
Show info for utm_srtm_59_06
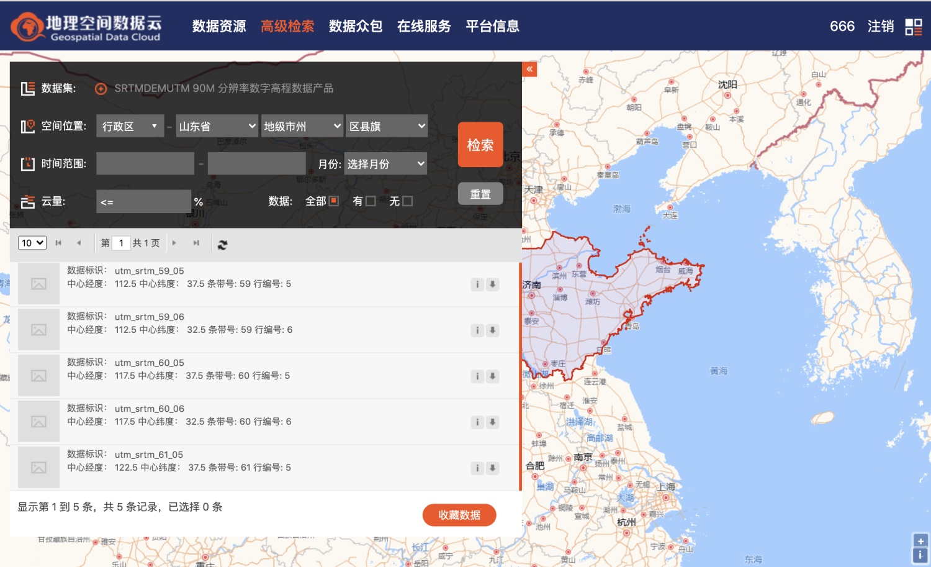point(477,330)
